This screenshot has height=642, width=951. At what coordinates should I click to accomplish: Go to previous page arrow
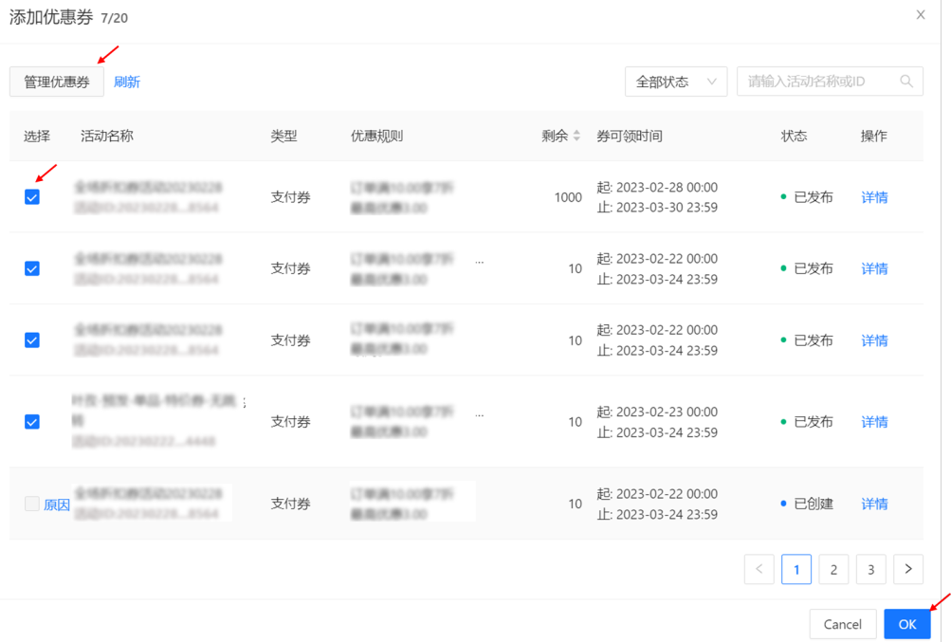coord(759,569)
